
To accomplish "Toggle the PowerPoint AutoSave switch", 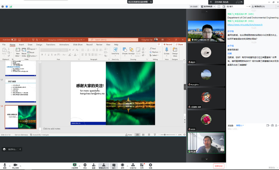I will coord(14,40).
